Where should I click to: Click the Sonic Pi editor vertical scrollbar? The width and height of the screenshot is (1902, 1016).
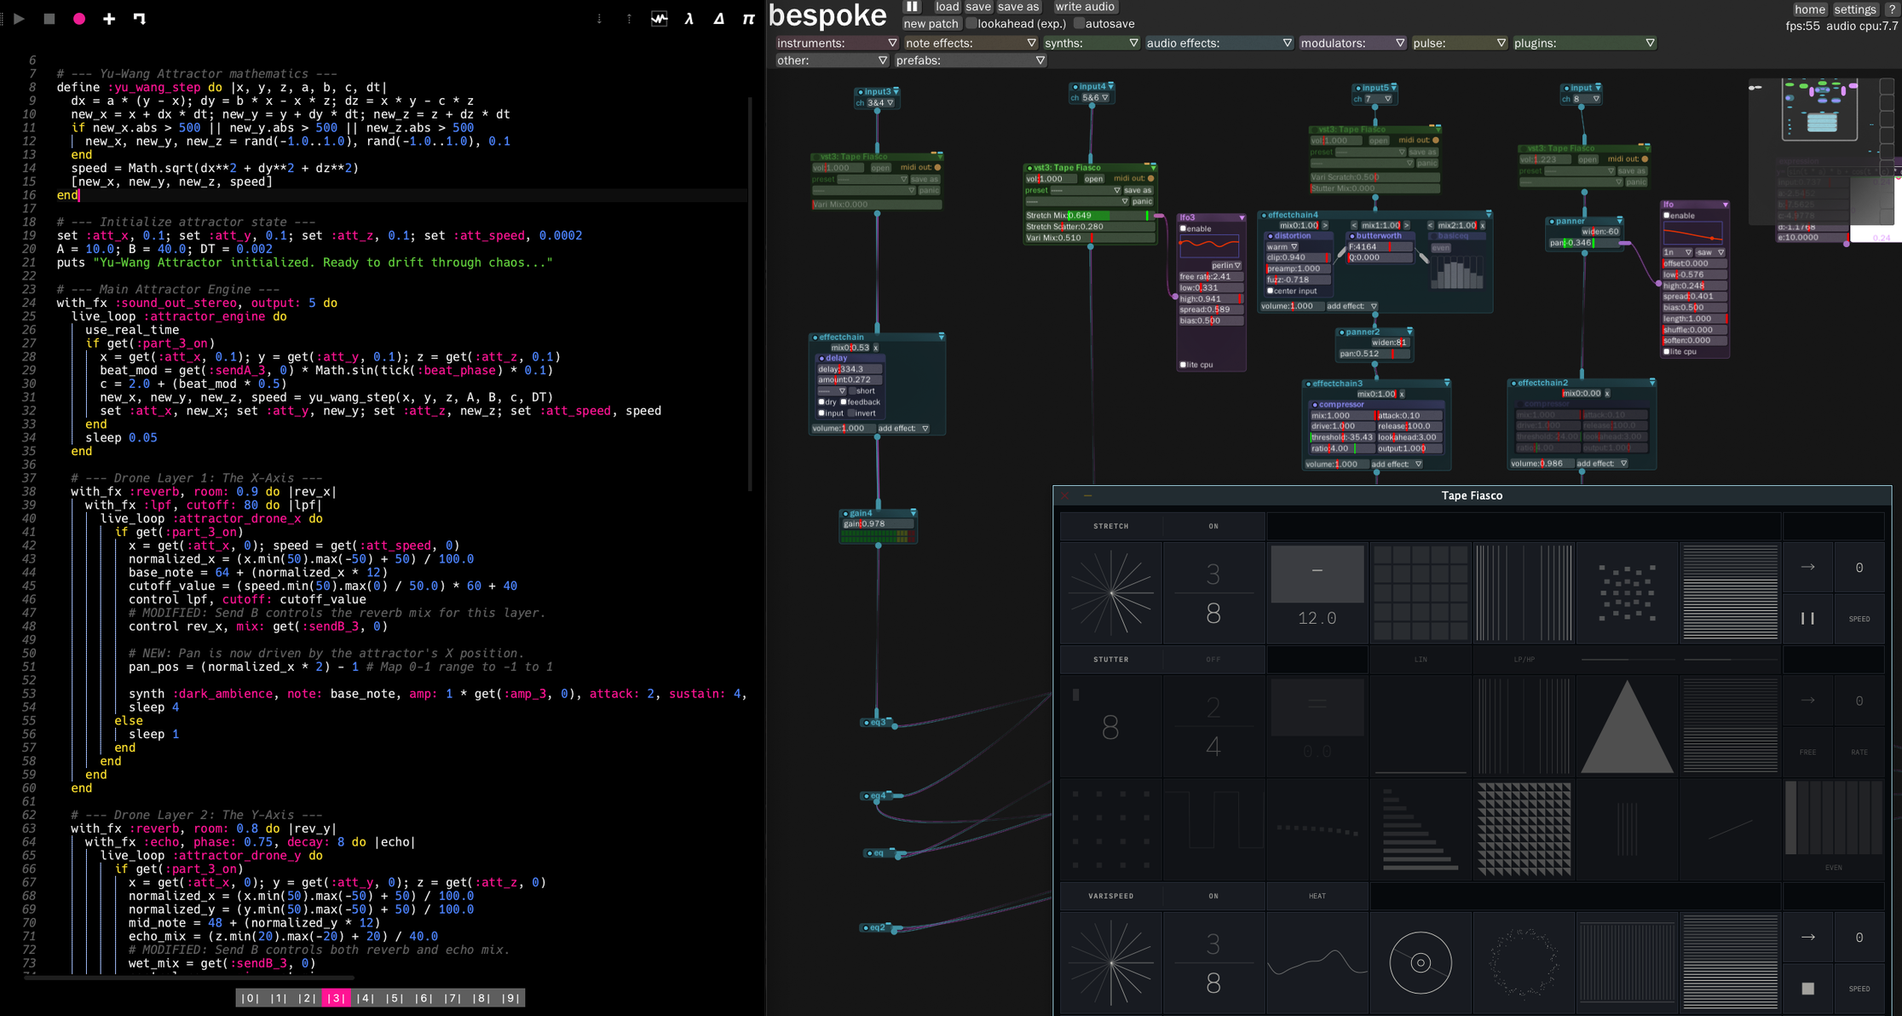coord(751,294)
